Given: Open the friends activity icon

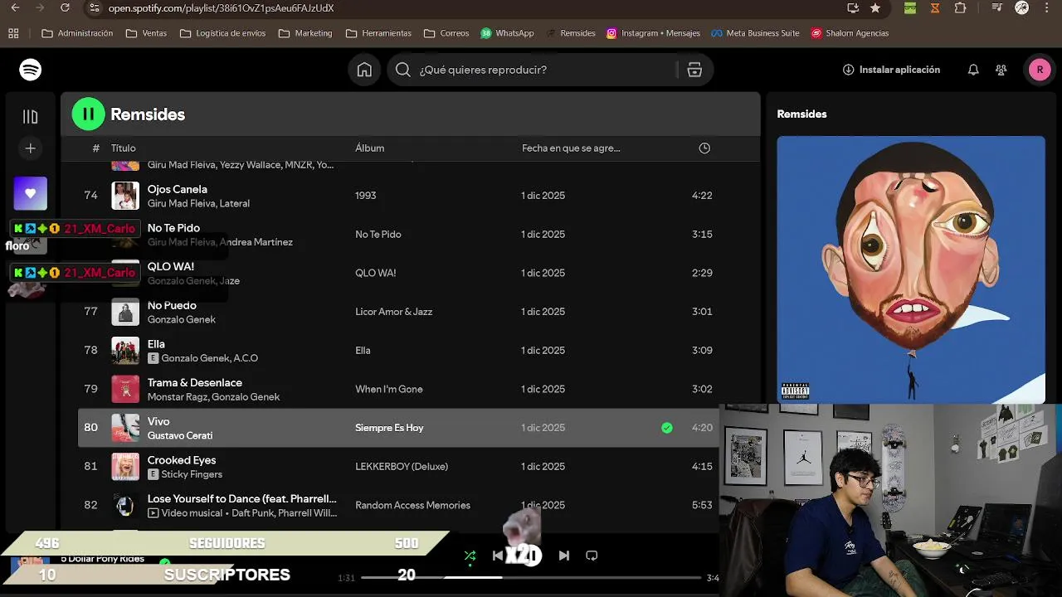Looking at the screenshot, I should 1001,70.
